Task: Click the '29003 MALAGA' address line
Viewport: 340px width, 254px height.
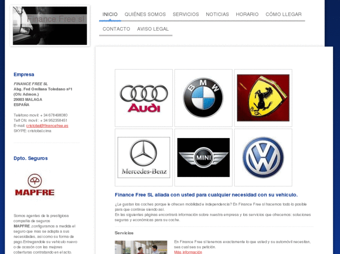Action: click(28, 99)
